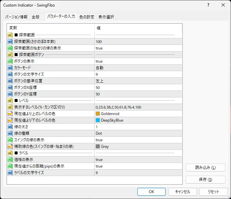
Task: Toggle true value of スイングの線の表示
Action: click(x=138, y=140)
